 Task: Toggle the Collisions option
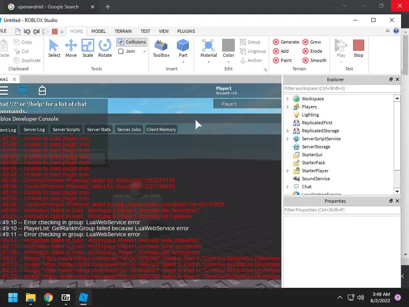[x=132, y=42]
